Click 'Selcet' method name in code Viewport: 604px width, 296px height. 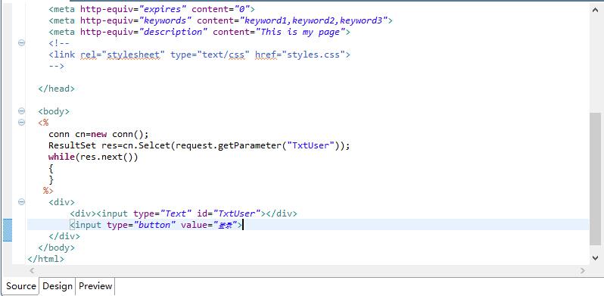154,145
